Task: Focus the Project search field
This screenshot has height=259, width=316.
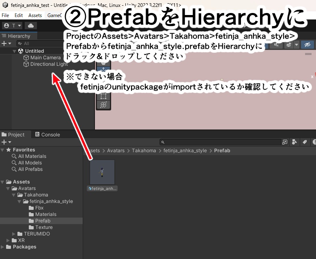Action: point(221,142)
